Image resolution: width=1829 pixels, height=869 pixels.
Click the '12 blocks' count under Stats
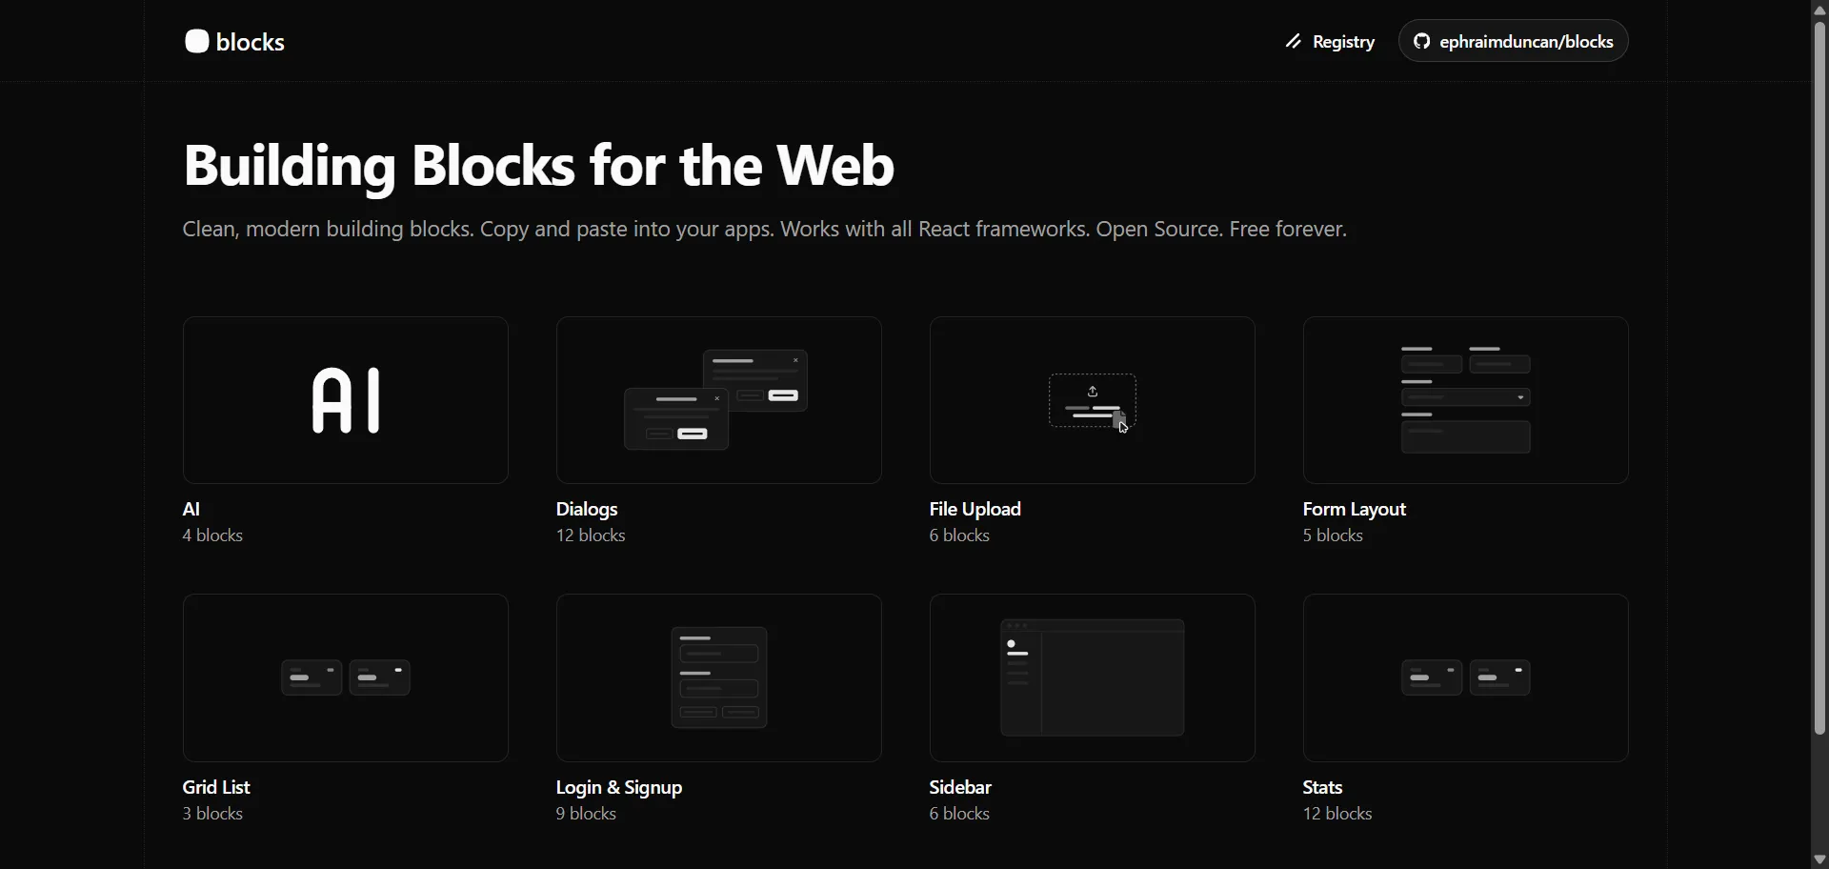[1338, 815]
